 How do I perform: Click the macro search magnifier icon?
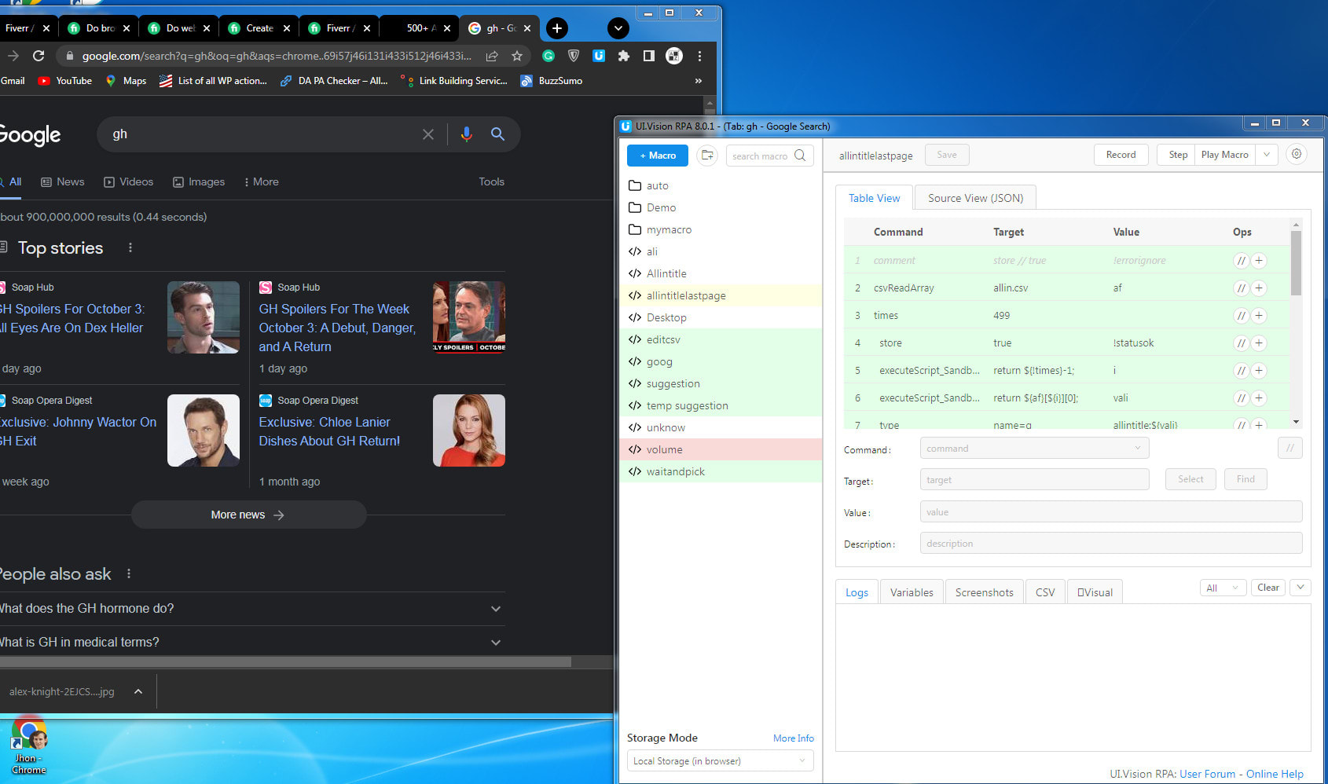pyautogui.click(x=801, y=156)
